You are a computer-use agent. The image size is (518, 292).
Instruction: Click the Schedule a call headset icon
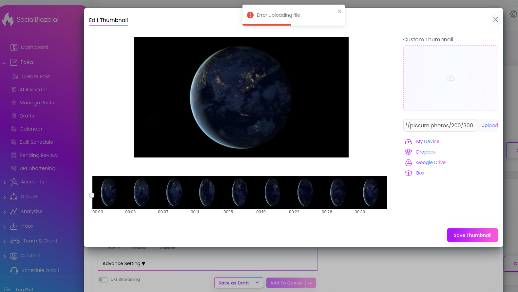point(14,270)
